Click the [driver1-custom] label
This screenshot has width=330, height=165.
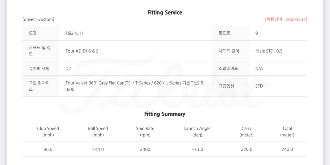38,19
